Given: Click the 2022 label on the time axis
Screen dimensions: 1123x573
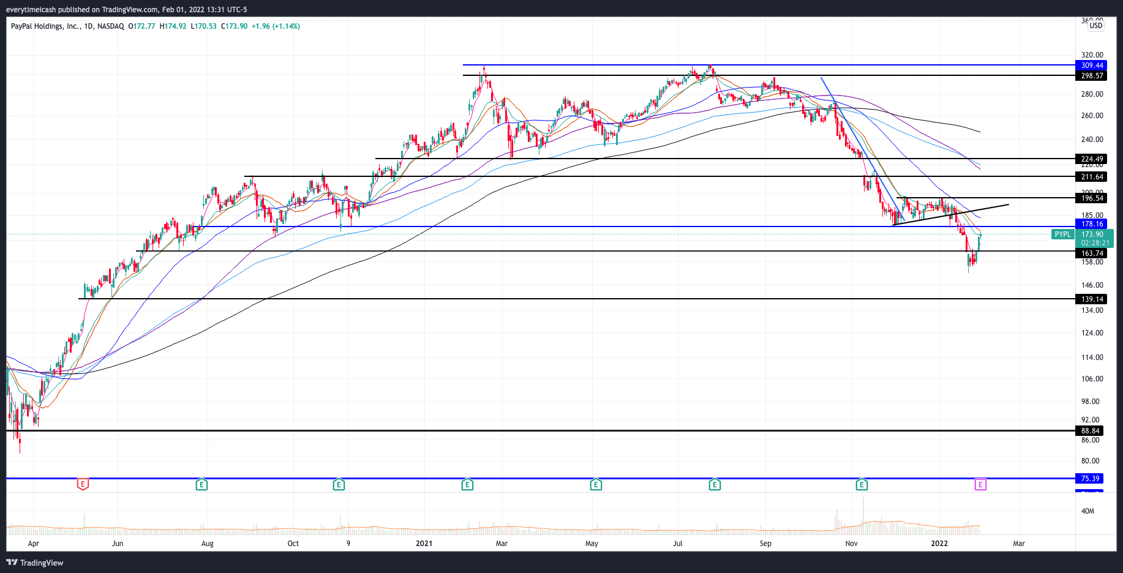Looking at the screenshot, I should [939, 544].
